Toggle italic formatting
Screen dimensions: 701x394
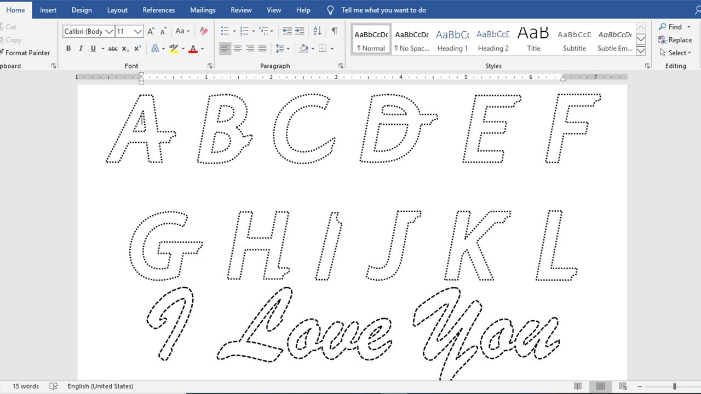tap(81, 49)
